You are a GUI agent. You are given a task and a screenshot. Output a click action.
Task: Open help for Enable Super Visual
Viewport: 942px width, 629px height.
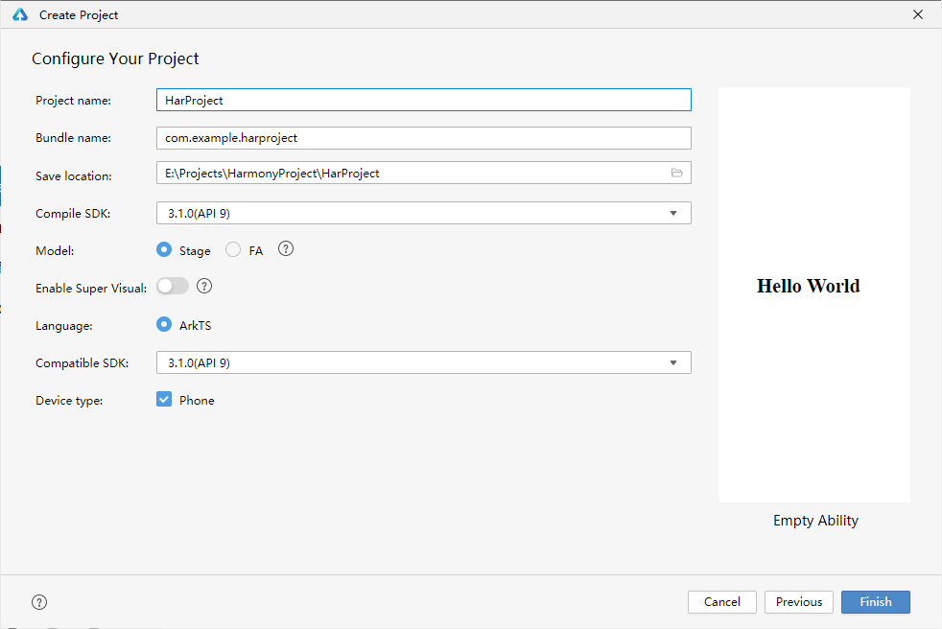[204, 286]
